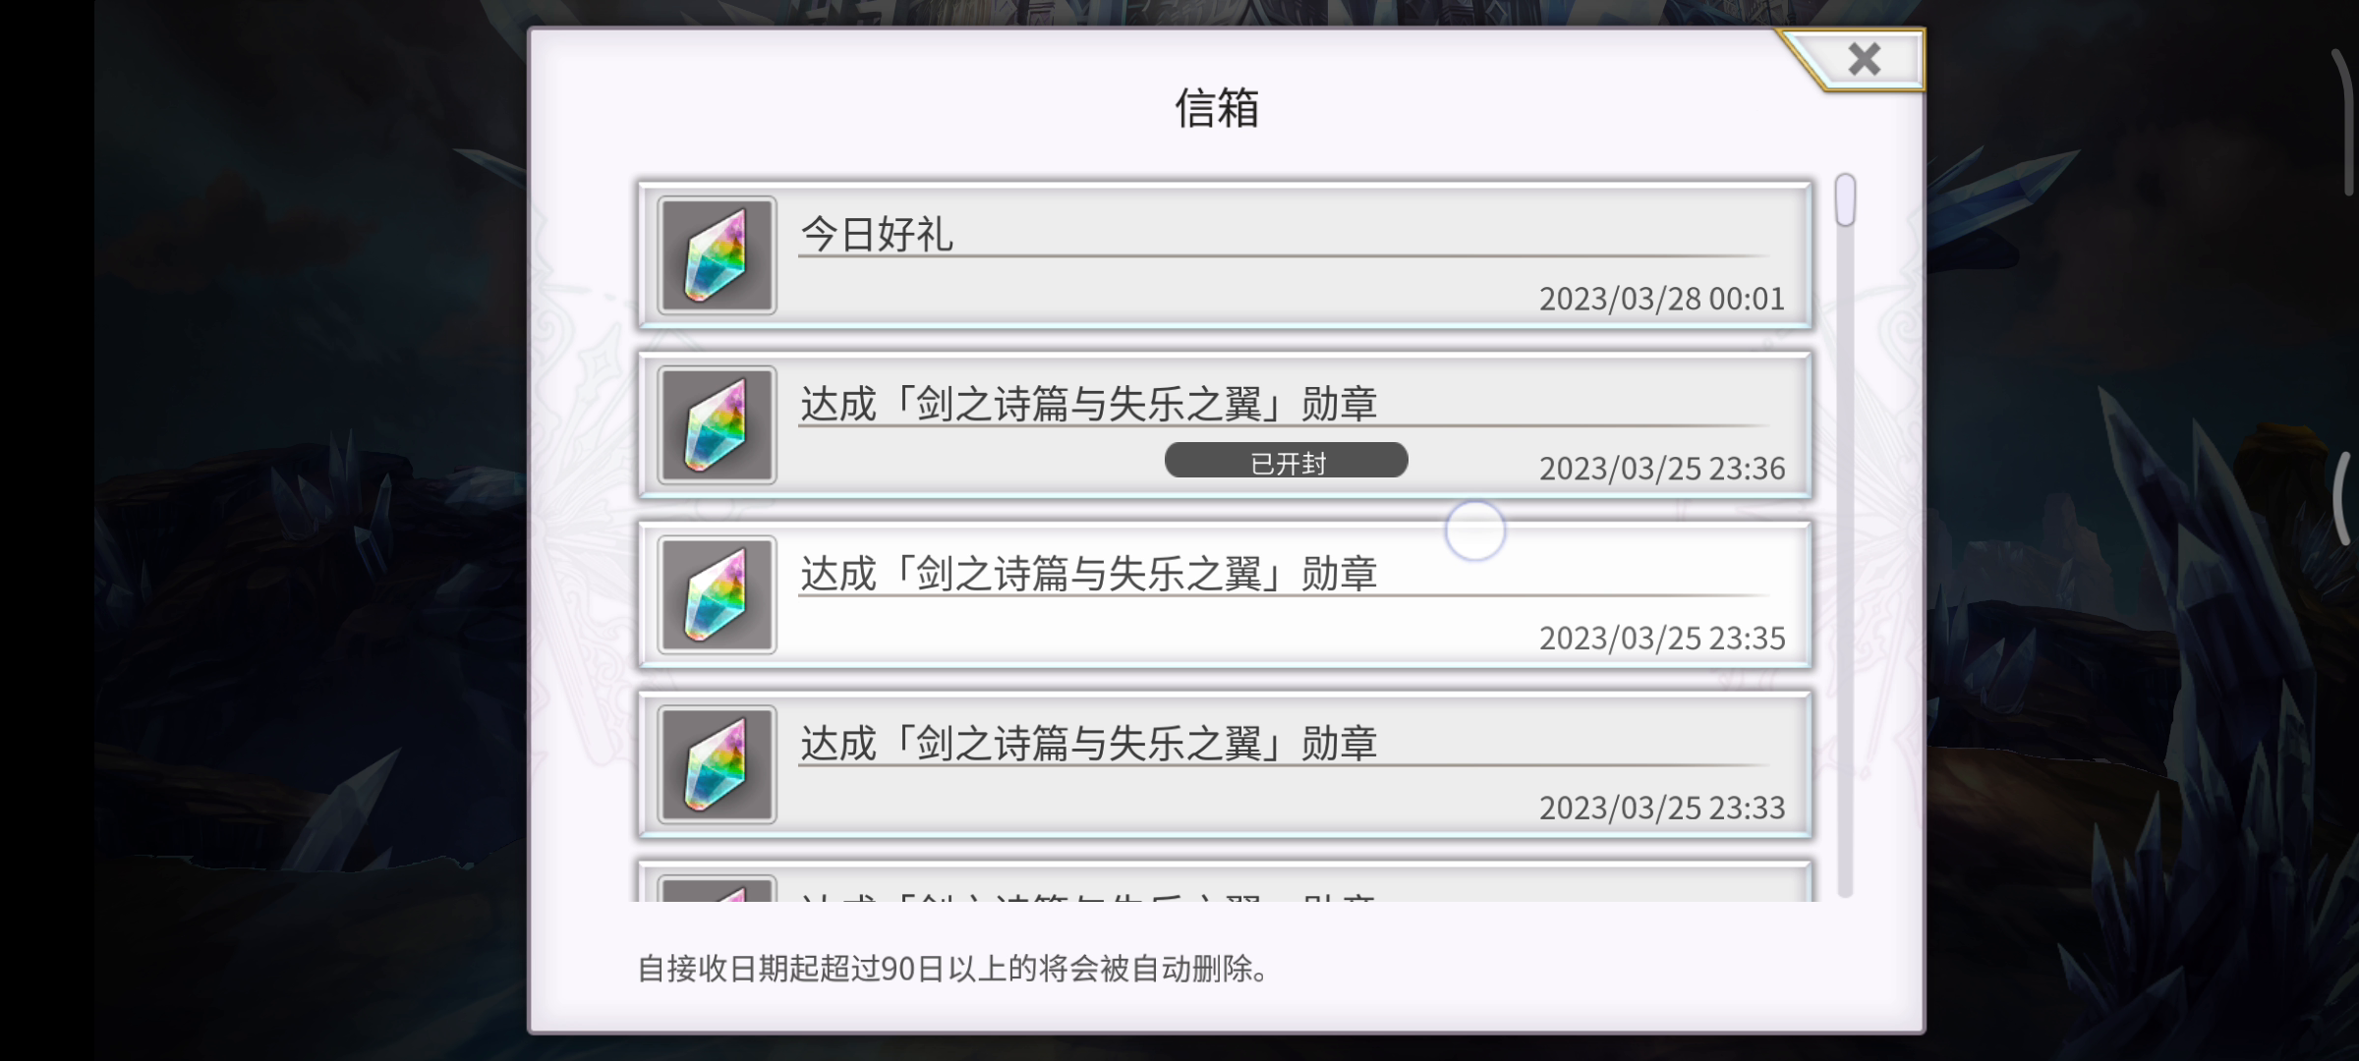
Task: Close the 信箱 mailbox dialog
Action: pyautogui.click(x=1863, y=60)
